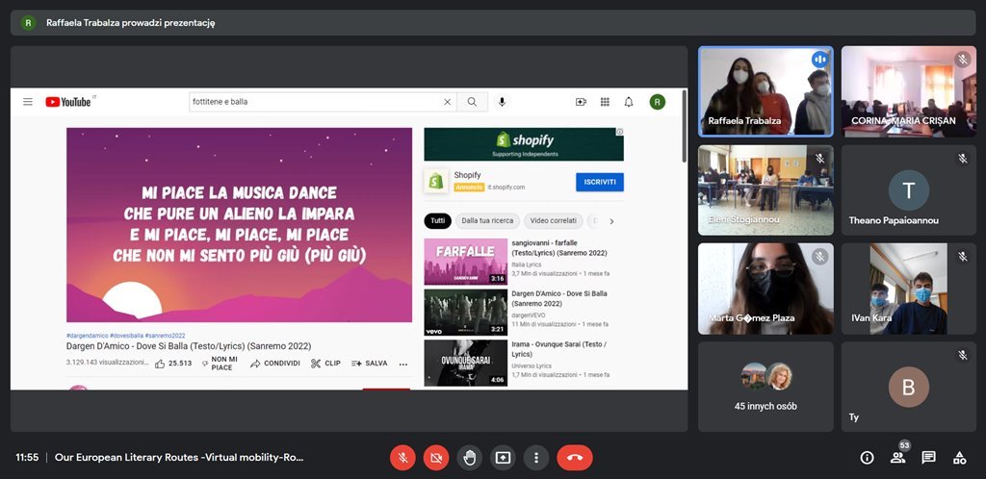Image resolution: width=986 pixels, height=479 pixels.
Task: Click the 'NON MI PIACE' dislike button
Action: 221,364
